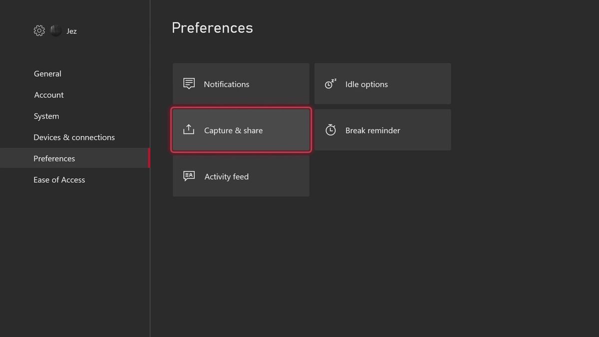This screenshot has height=337, width=599.
Task: Open Ease of Access settings
Action: pyautogui.click(x=59, y=179)
